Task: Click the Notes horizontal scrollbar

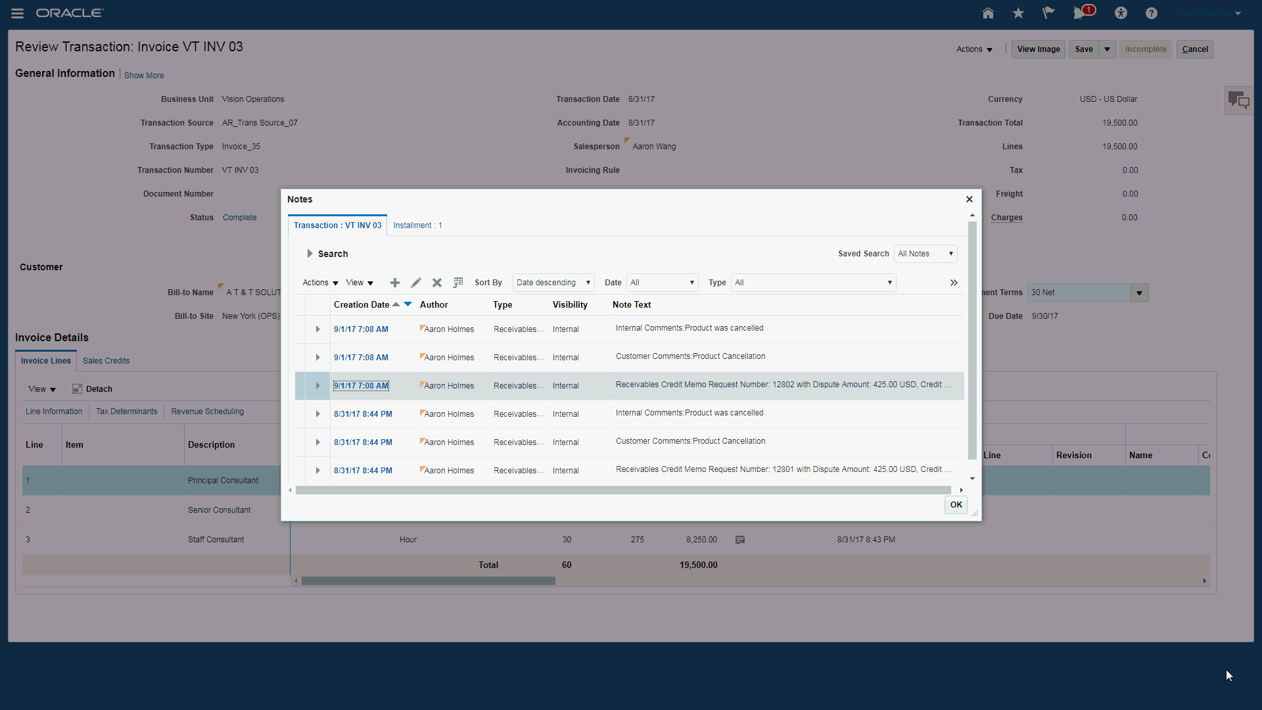Action: 622,490
